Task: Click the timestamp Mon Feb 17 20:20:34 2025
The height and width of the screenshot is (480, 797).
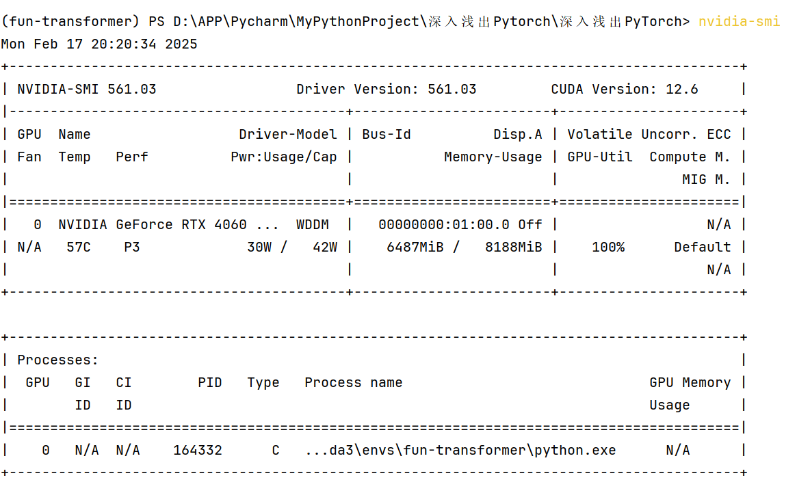Action: pos(99,44)
